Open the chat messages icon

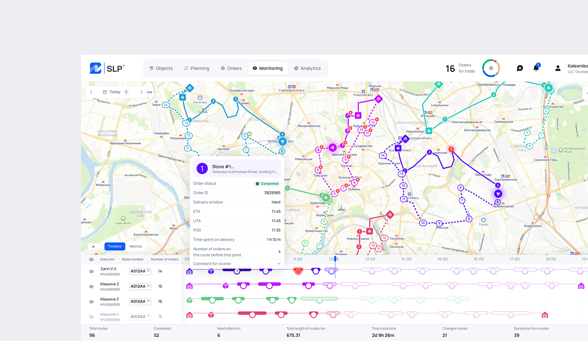[519, 68]
